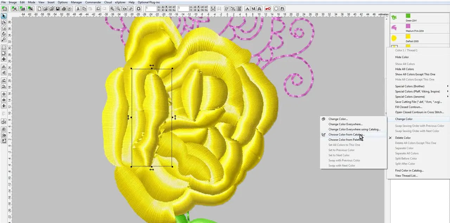Click the 3D view icon
Image resolution: width=450 pixels, height=223 pixels.
[4, 135]
